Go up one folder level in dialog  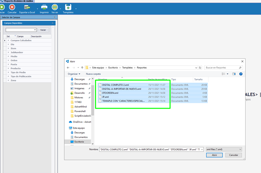[82, 68]
